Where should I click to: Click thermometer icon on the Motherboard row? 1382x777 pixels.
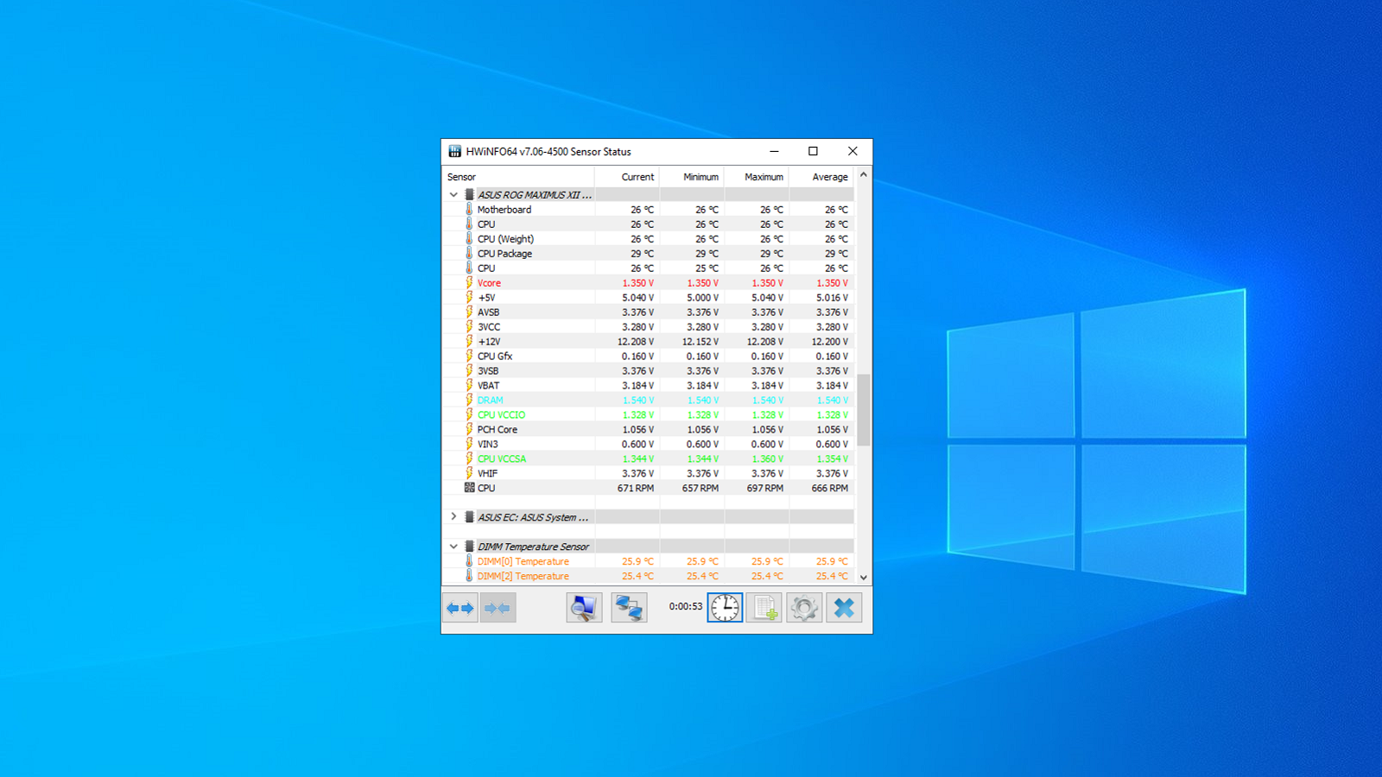[470, 210]
